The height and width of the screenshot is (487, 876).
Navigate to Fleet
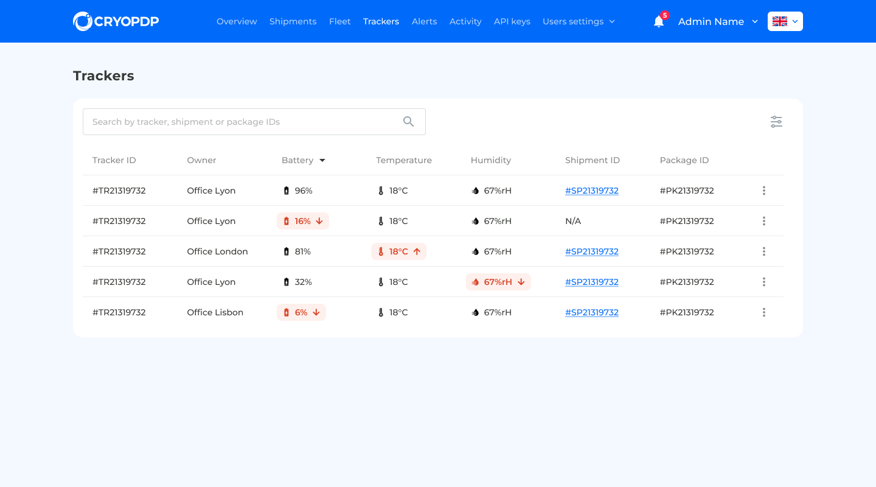[340, 21]
